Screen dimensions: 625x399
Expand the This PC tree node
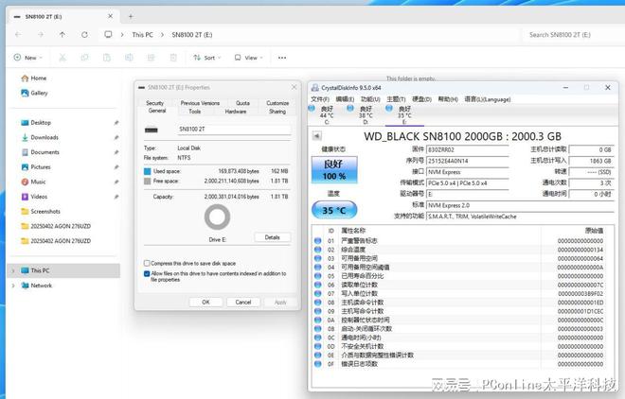pos(13,270)
